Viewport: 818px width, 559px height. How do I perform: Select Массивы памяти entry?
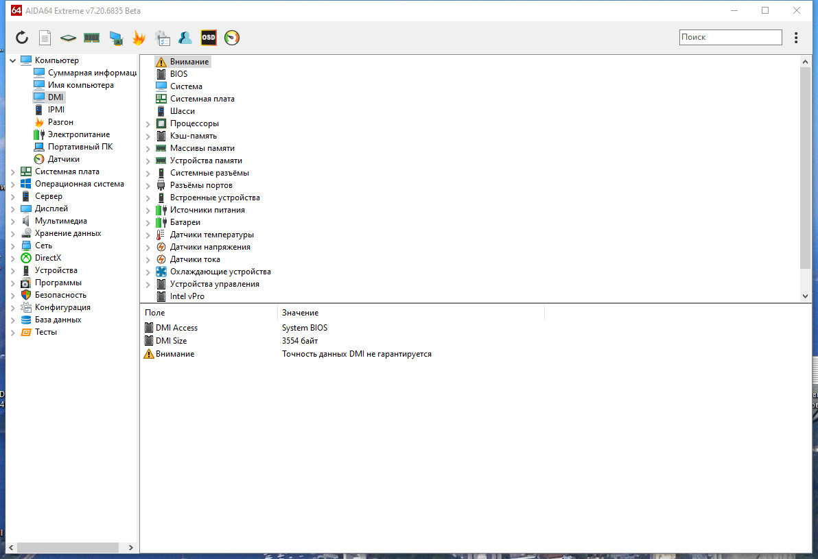point(195,148)
